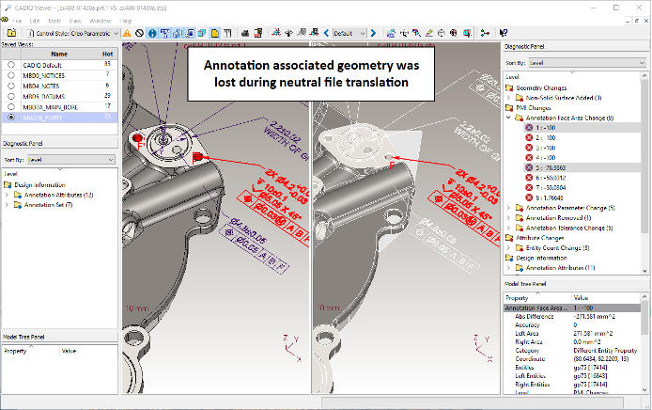652x410 pixels.
Task: Click the teal cube toolbar icon
Action: click(202, 33)
